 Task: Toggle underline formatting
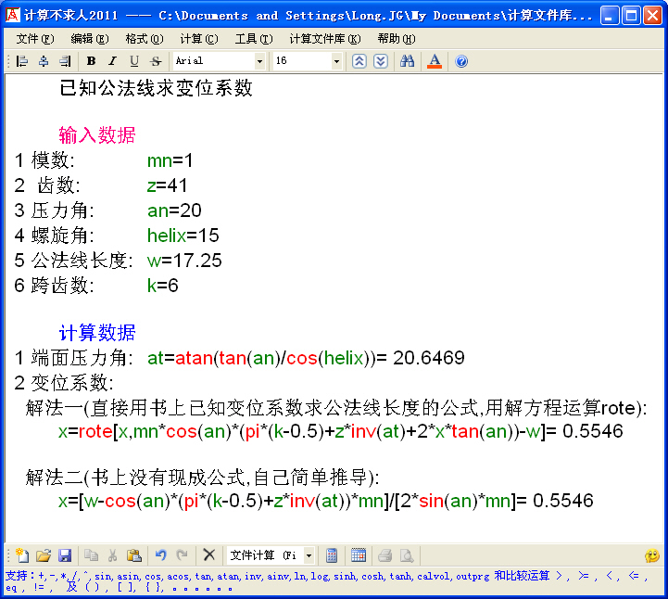point(134,61)
